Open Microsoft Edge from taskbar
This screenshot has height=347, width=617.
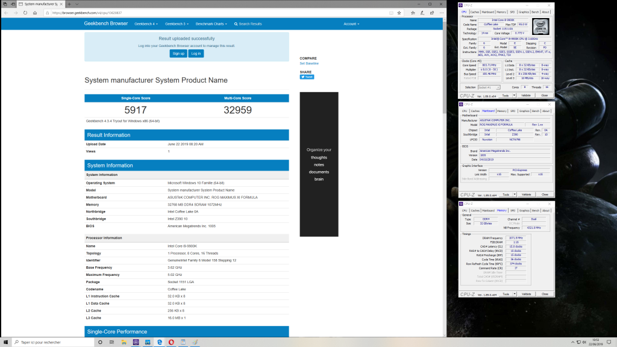pyautogui.click(x=159, y=342)
